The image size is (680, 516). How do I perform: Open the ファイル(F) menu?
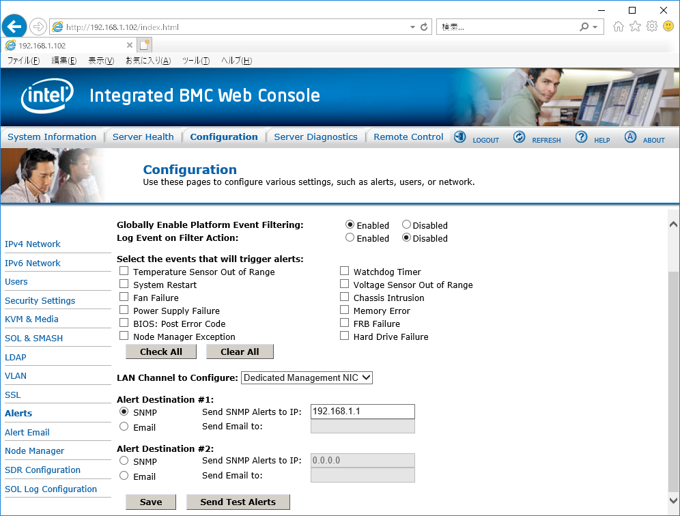coord(23,61)
